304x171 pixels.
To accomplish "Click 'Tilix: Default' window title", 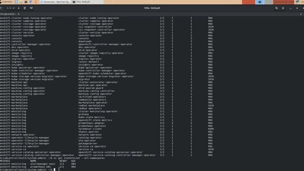I will pyautogui.click(x=152, y=8).
